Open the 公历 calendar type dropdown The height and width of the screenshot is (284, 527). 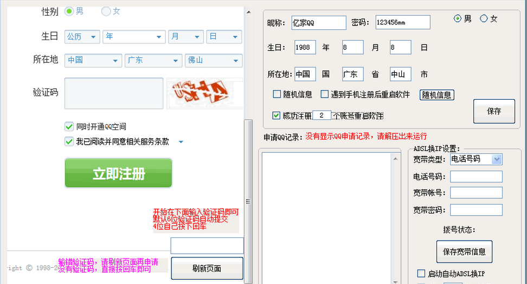(82, 37)
